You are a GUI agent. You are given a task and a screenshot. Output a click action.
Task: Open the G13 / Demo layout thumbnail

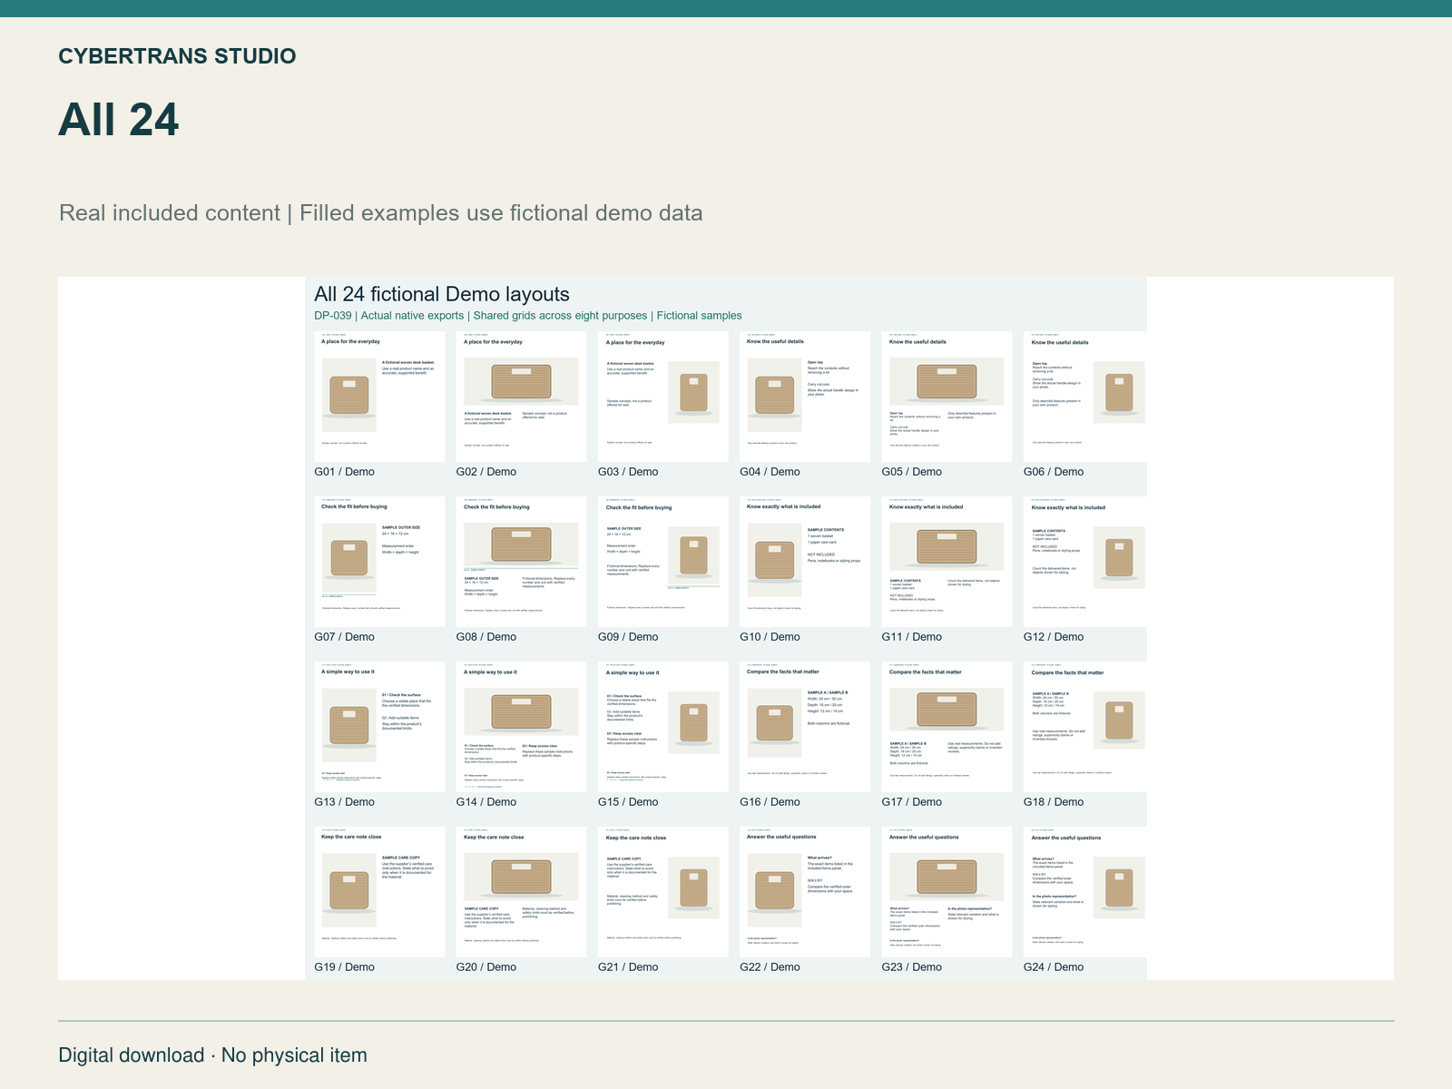pos(379,727)
